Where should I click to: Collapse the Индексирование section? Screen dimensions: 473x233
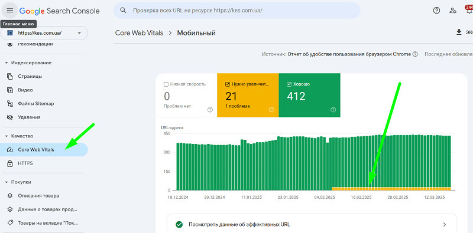[x=7, y=63]
